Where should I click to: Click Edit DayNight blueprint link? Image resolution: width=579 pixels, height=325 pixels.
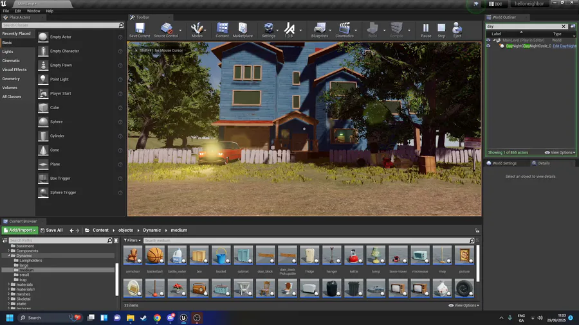tap(564, 46)
